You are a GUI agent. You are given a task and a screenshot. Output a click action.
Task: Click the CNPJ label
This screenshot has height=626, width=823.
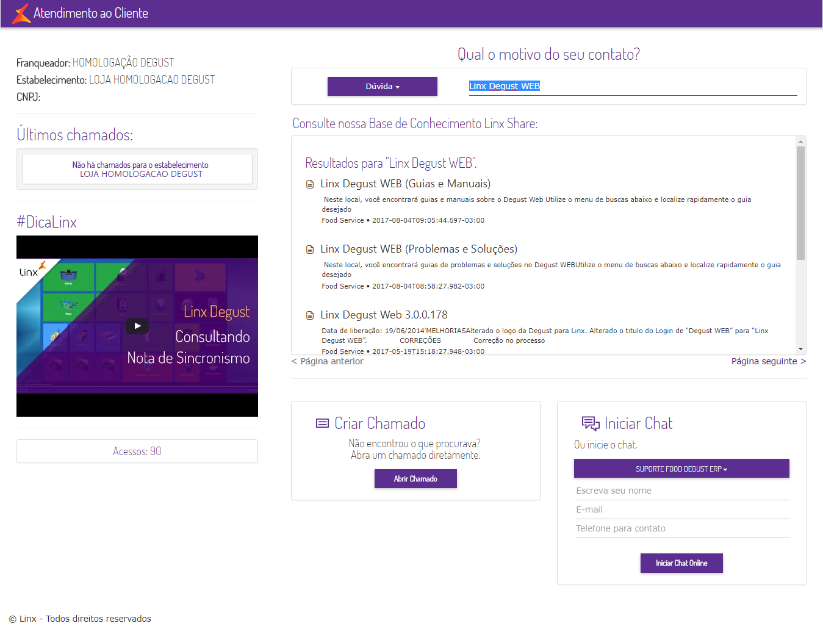pos(28,97)
